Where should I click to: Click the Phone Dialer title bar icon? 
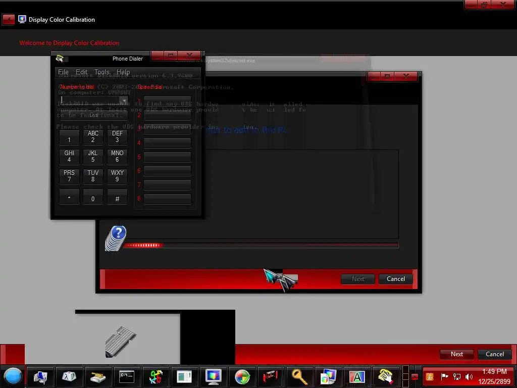click(x=60, y=59)
